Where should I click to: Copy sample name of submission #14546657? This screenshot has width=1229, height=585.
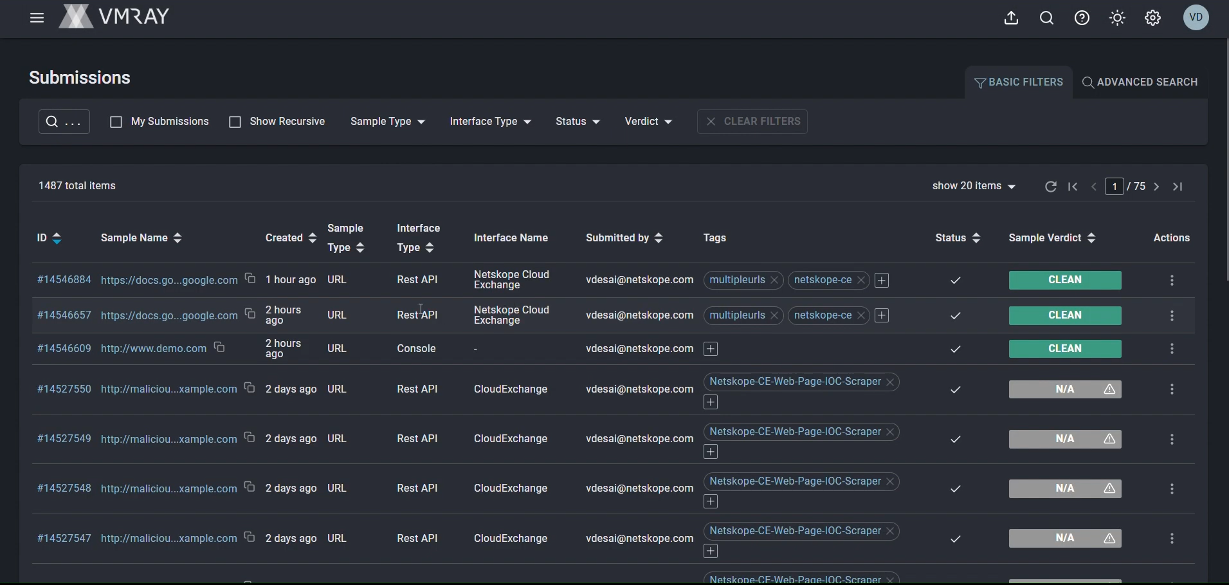[250, 314]
